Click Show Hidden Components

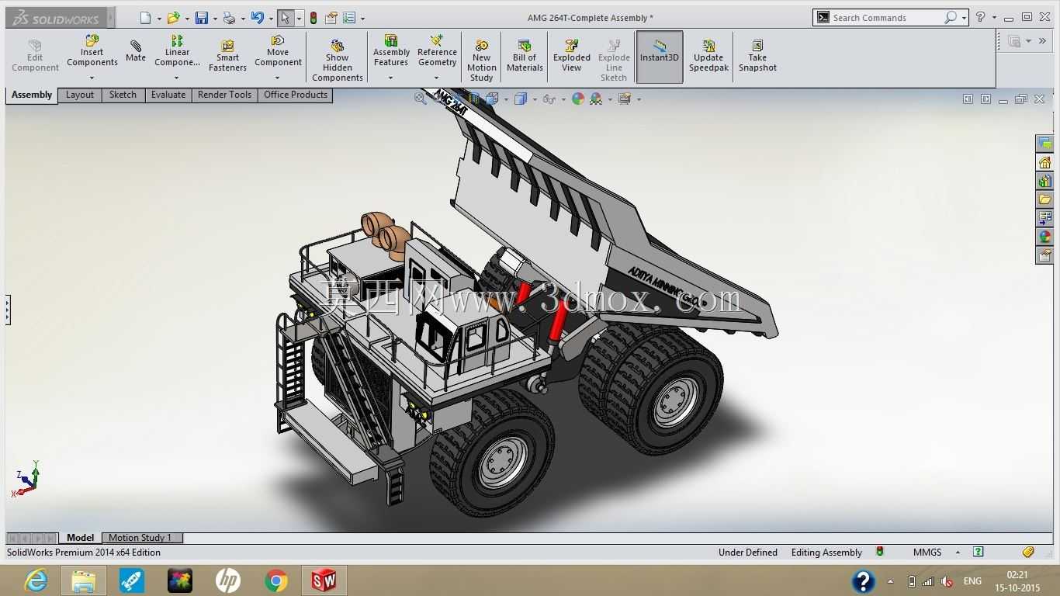click(x=337, y=61)
